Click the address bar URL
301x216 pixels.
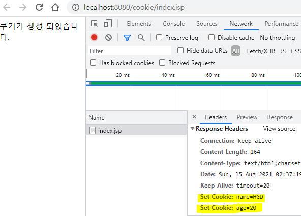(x=134, y=7)
